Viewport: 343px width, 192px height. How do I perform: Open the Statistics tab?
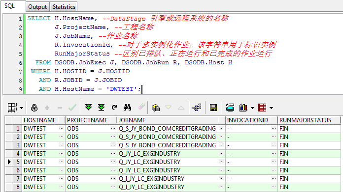coord(64,7)
